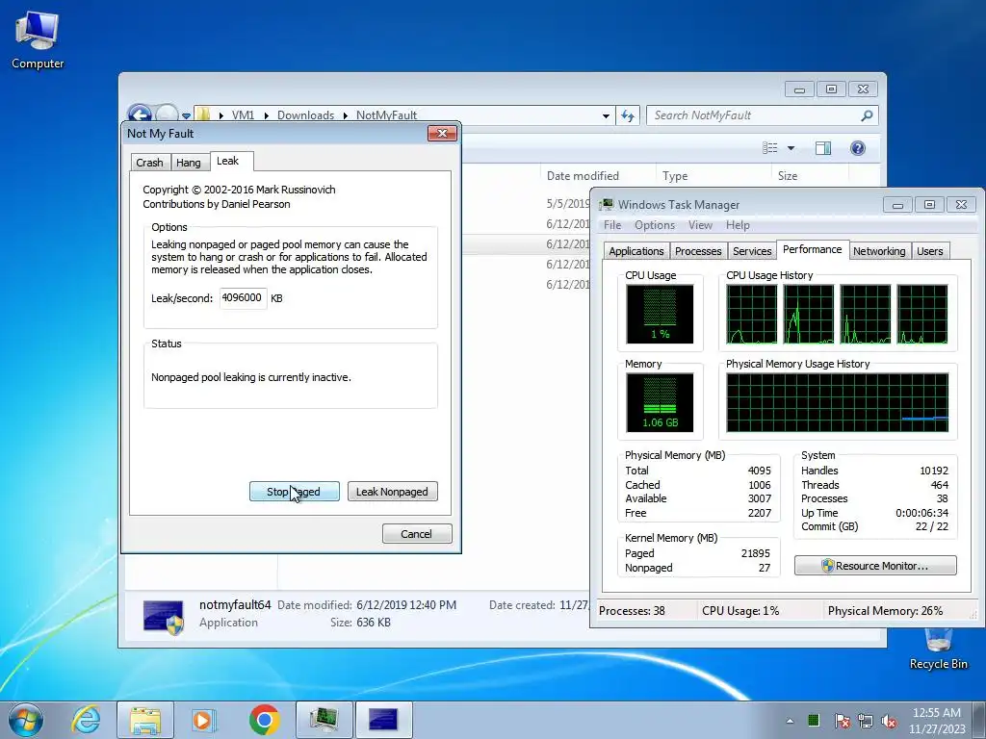This screenshot has height=739, width=986.
Task: Switch to the Applications tab
Action: [636, 251]
